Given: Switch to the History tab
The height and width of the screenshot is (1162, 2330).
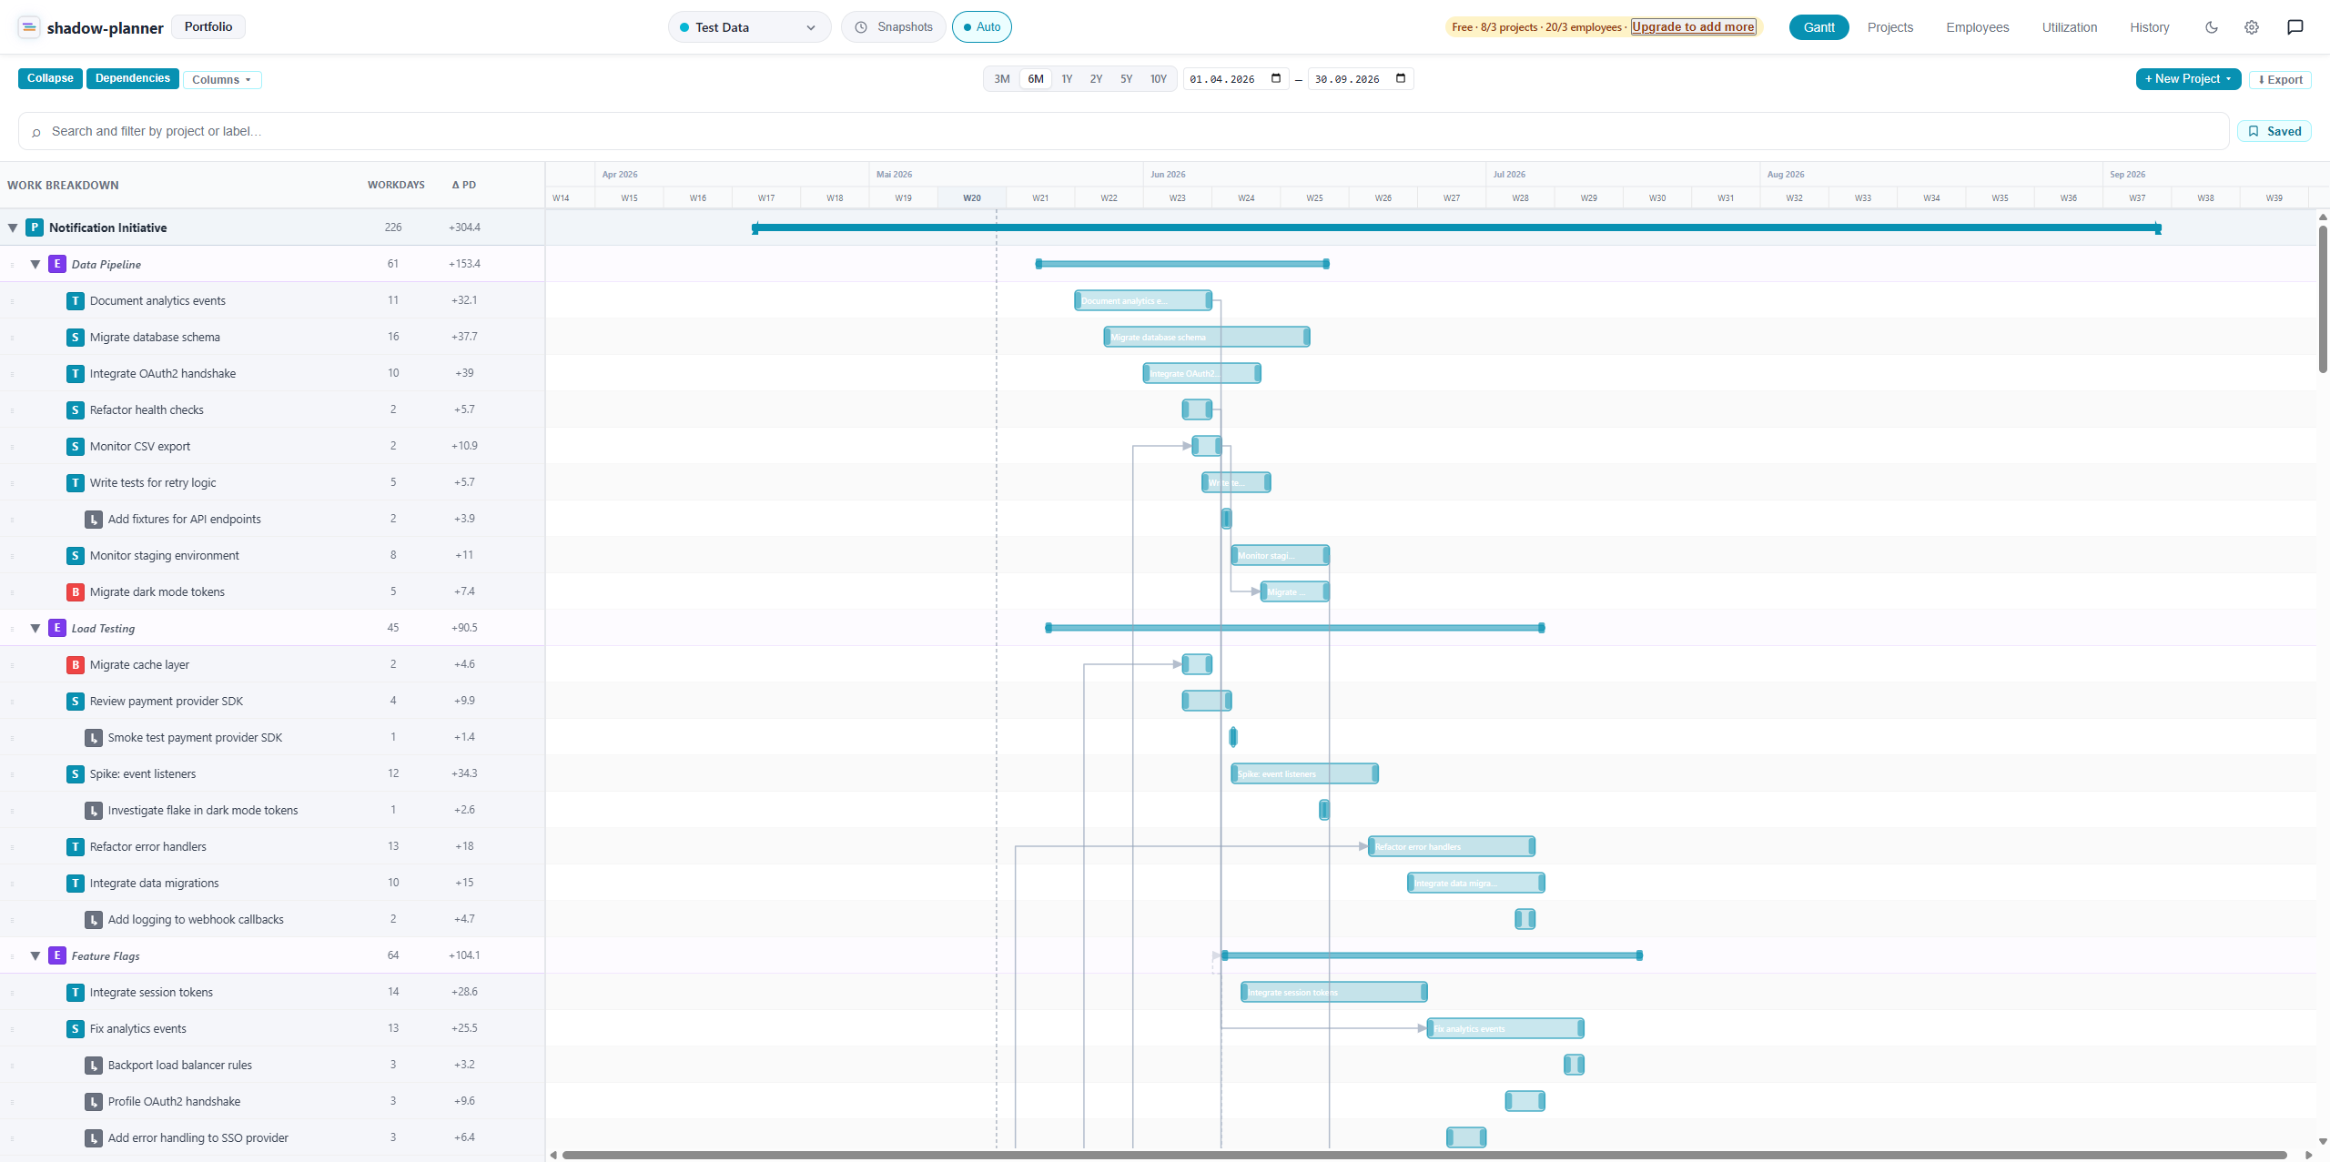Looking at the screenshot, I should 2149,27.
